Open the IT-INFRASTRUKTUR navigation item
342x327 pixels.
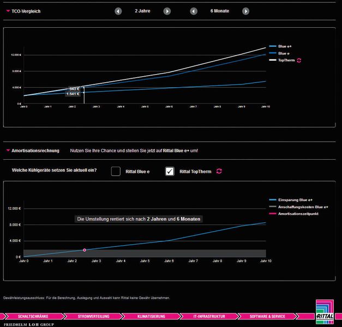tap(209, 316)
